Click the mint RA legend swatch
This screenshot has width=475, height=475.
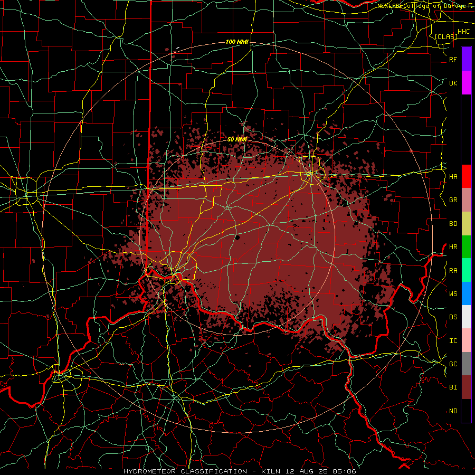pyautogui.click(x=466, y=270)
